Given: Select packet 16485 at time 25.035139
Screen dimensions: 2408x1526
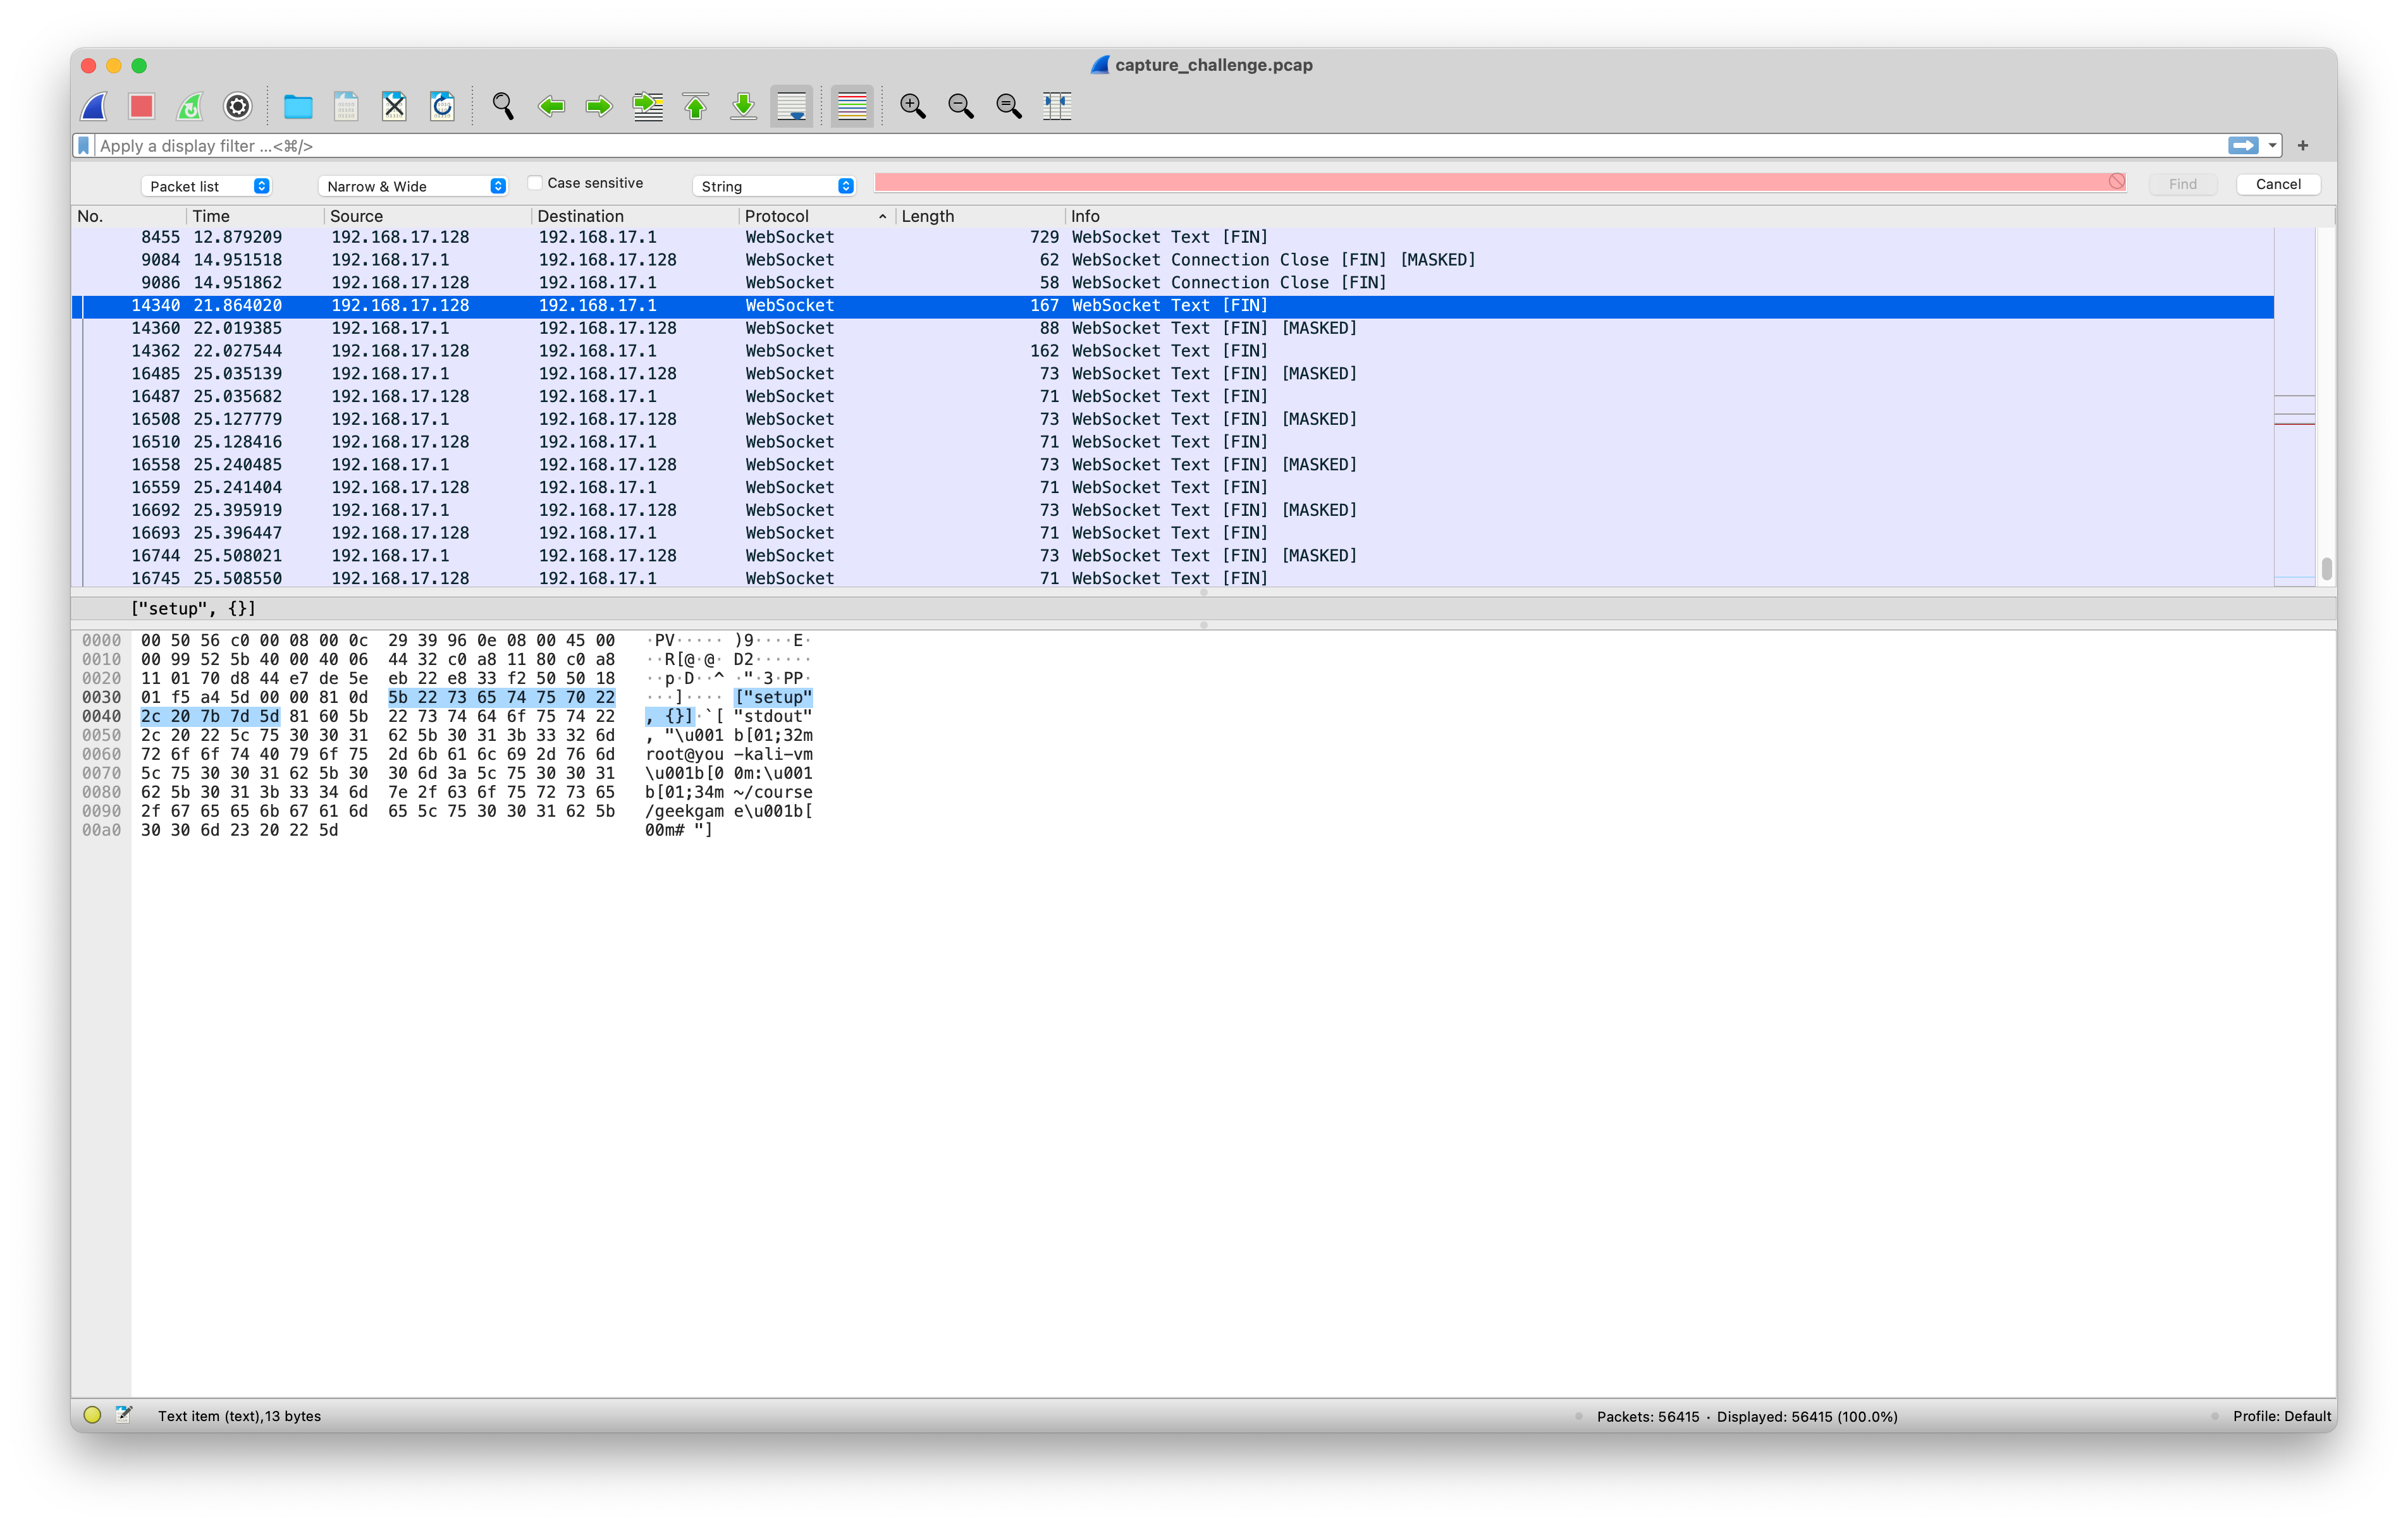Looking at the screenshot, I should pos(1173,374).
